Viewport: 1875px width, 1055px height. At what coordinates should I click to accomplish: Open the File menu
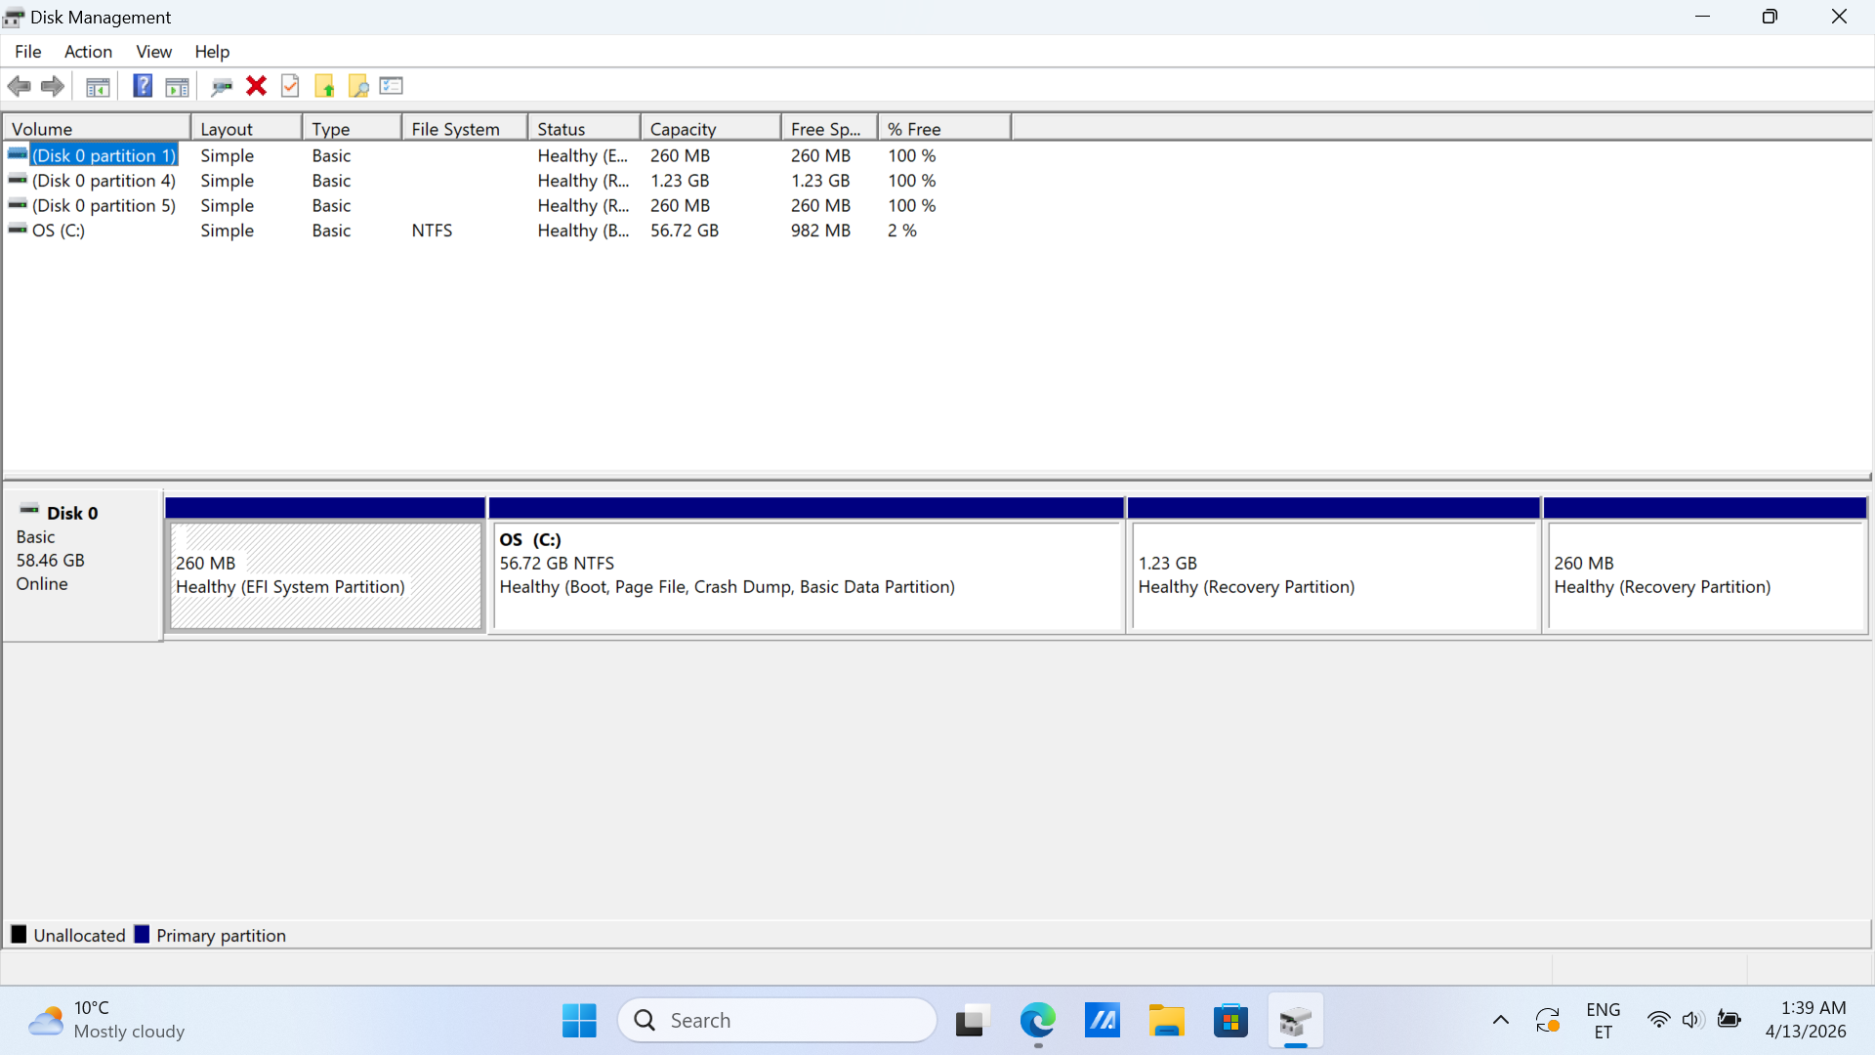(27, 52)
